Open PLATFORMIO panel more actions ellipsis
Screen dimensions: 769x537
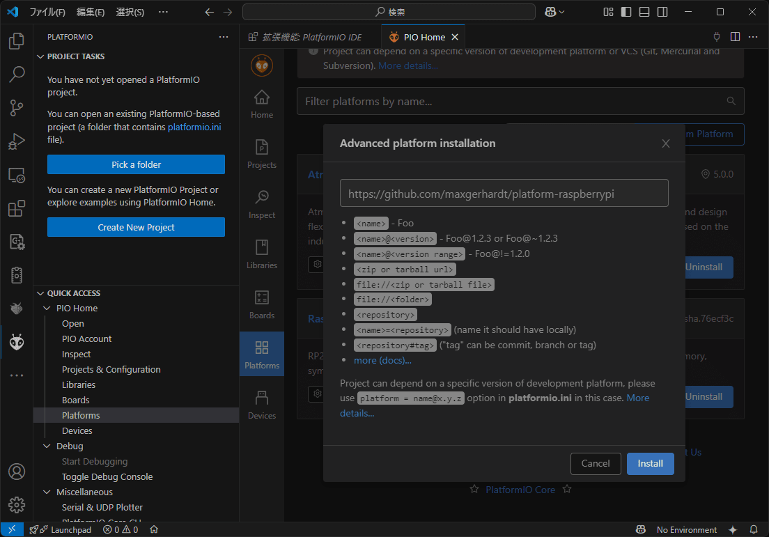(224, 37)
